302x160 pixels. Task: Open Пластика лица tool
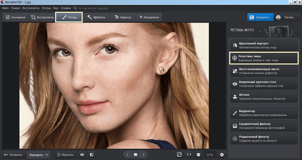[x=264, y=58]
